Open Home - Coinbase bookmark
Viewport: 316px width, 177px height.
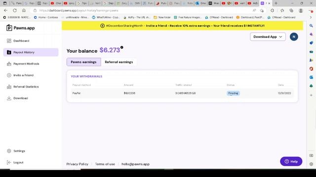coord(46,17)
